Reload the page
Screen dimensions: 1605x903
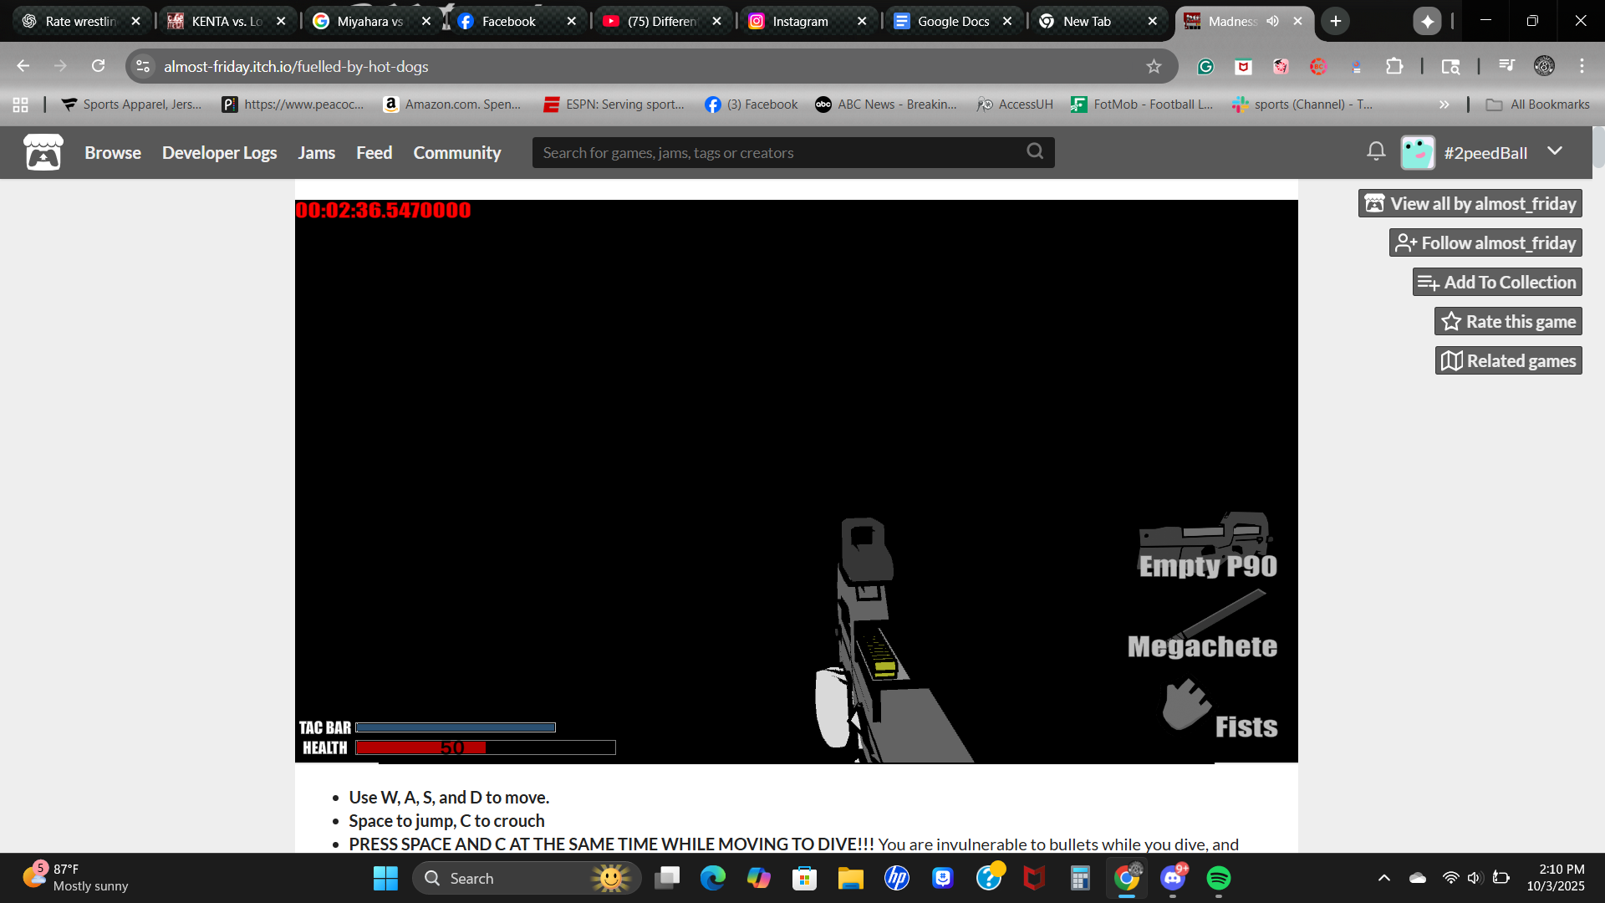98,66
